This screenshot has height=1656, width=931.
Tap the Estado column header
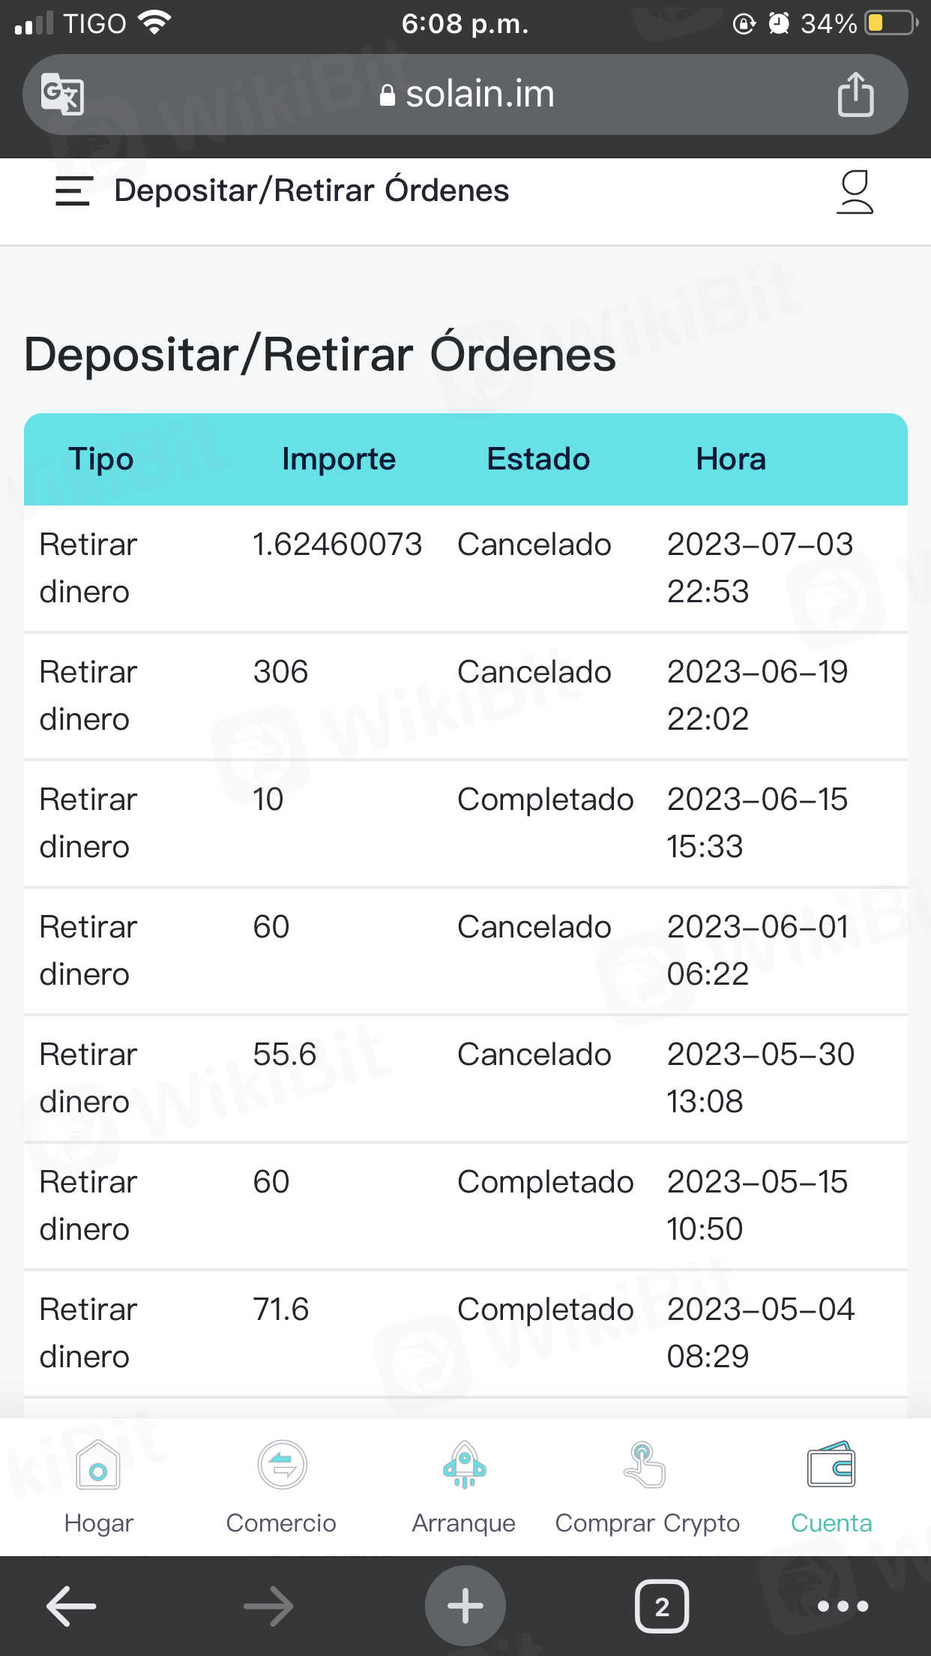pyautogui.click(x=538, y=459)
